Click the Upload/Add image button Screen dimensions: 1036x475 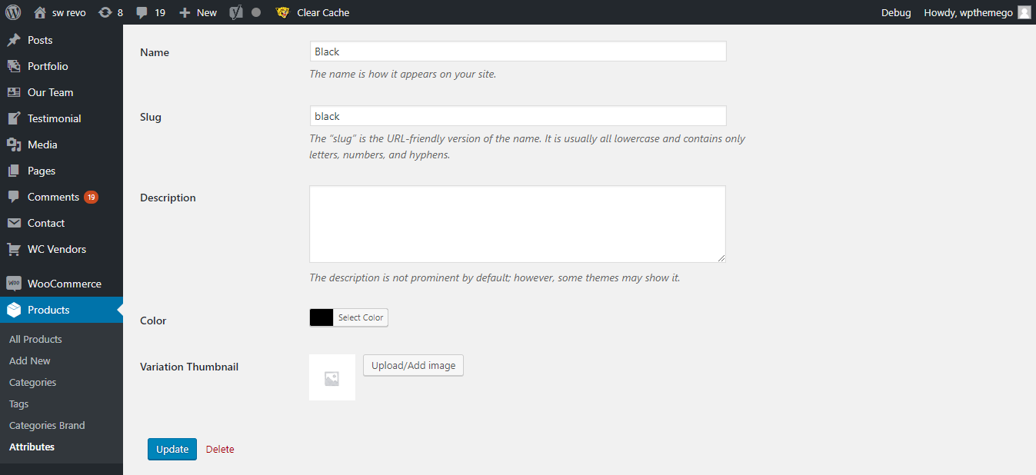(x=413, y=365)
